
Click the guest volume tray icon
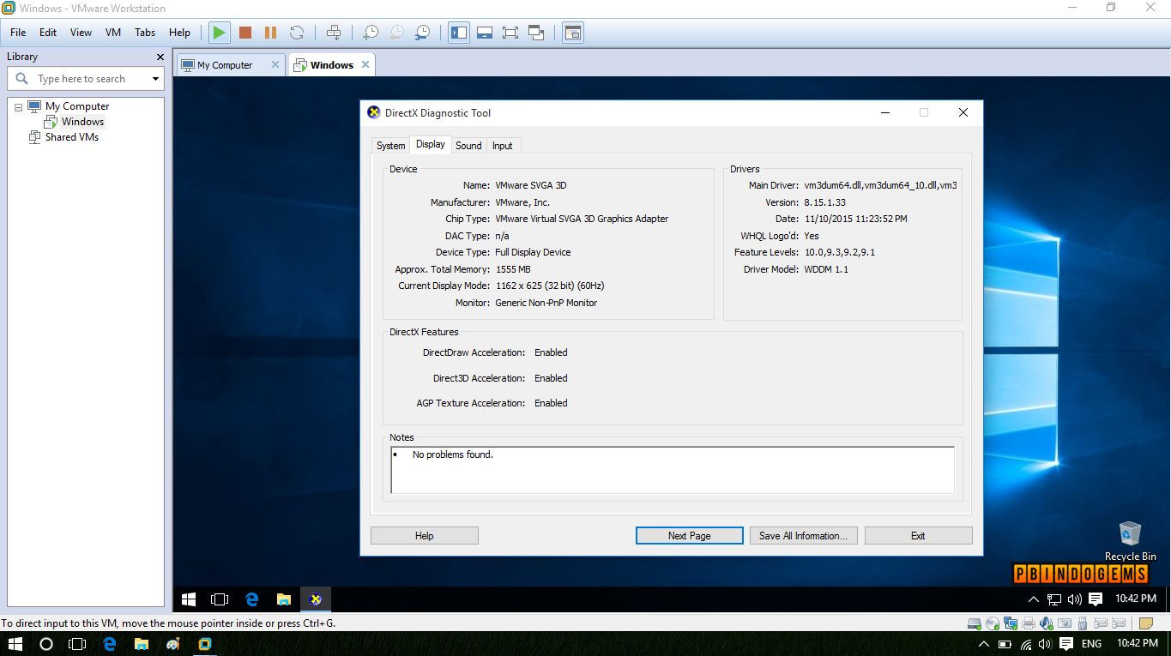click(1074, 599)
